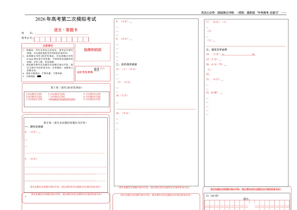Click the 姓名 name fill-in line
297x210 pixels.
click(x=61, y=33)
